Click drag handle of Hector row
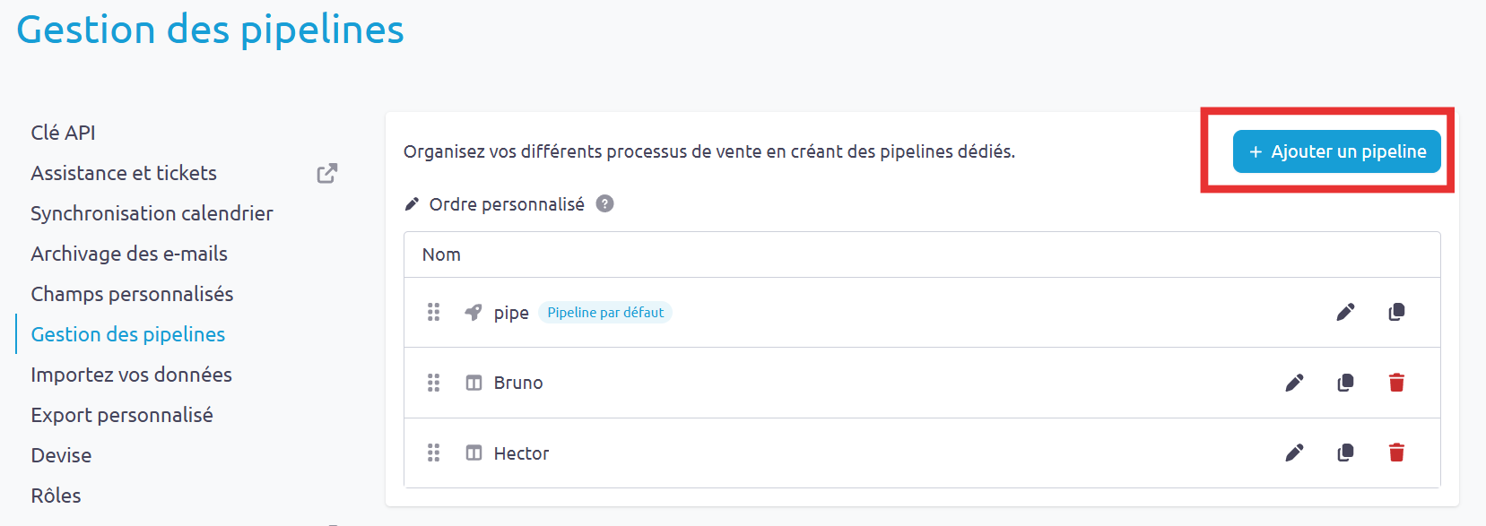Viewport: 1486px width, 526px height. [x=434, y=453]
